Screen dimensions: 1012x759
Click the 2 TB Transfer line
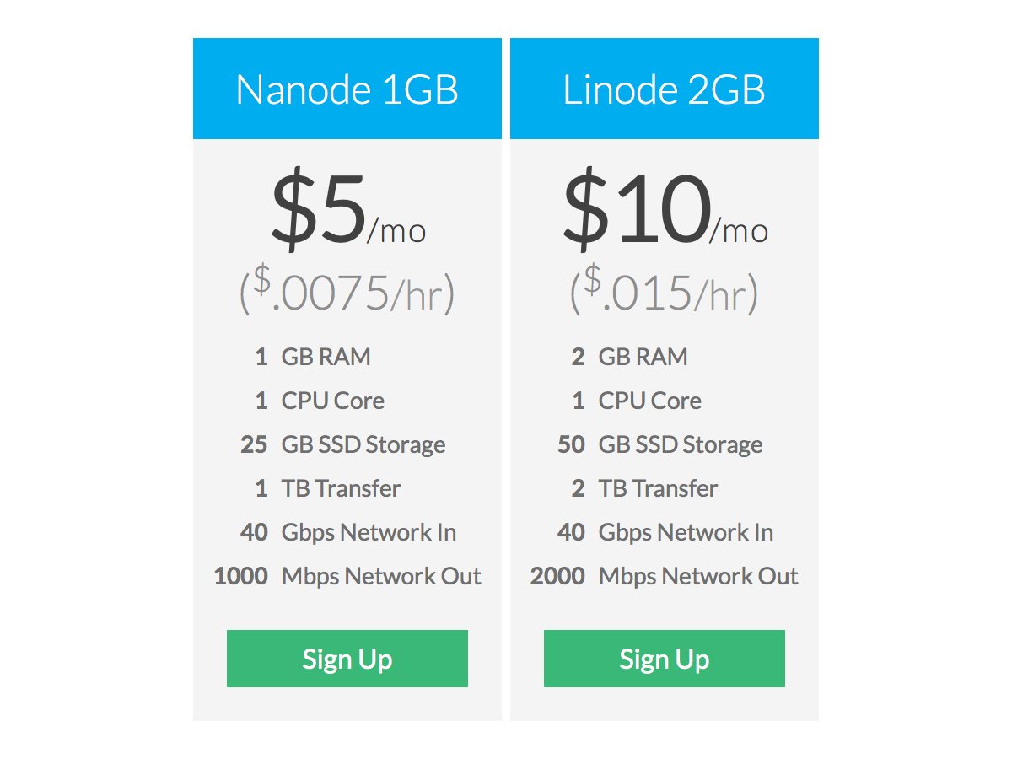pyautogui.click(x=644, y=488)
